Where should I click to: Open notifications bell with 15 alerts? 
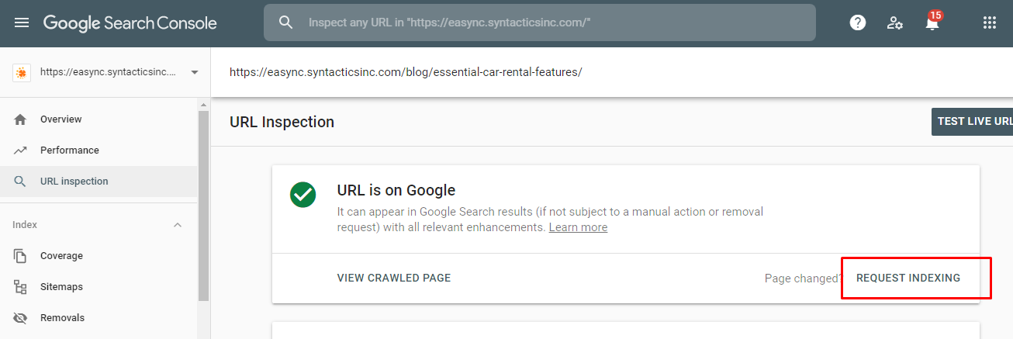tap(933, 21)
